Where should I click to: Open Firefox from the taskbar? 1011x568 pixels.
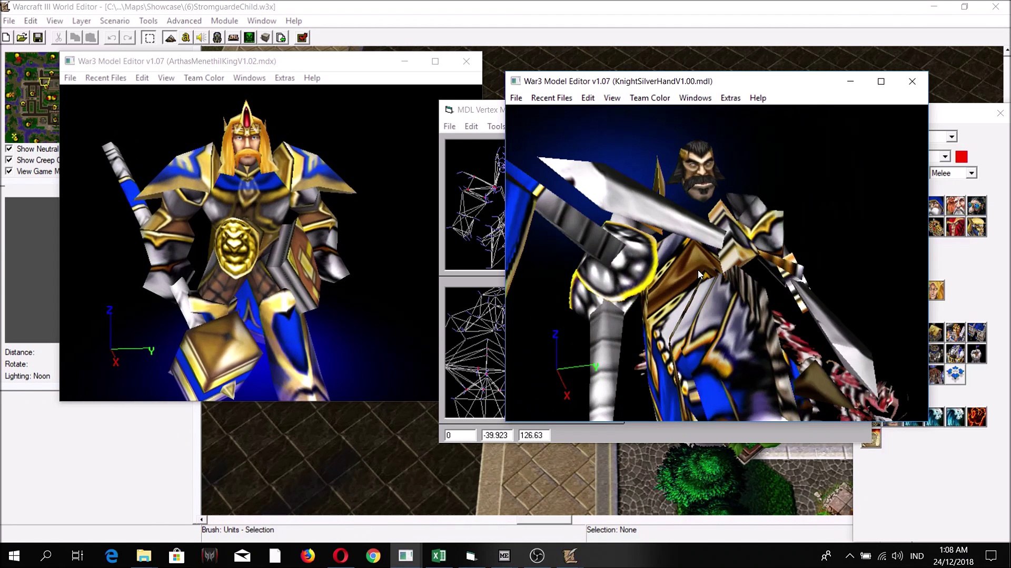coord(308,556)
